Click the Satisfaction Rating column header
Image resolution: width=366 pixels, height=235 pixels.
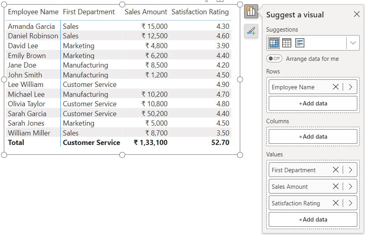(x=200, y=12)
